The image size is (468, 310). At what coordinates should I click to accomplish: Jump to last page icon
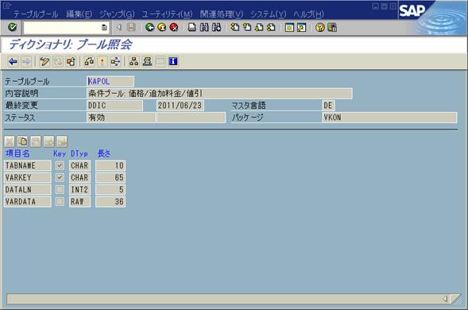[x=271, y=28]
